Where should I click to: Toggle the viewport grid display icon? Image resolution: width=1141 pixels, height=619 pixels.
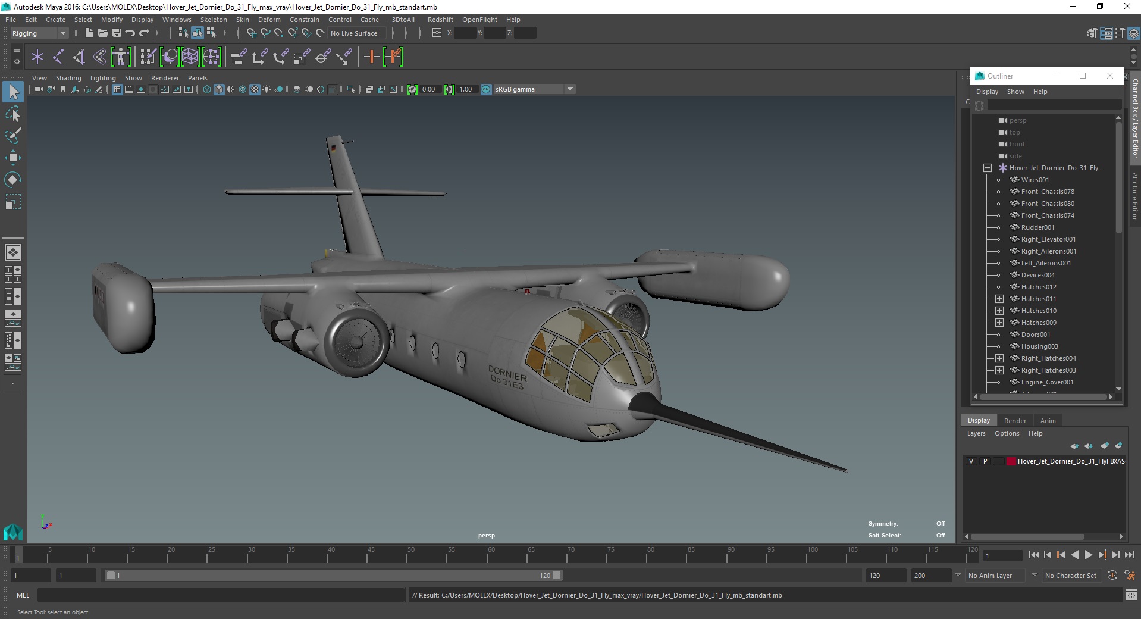point(117,89)
